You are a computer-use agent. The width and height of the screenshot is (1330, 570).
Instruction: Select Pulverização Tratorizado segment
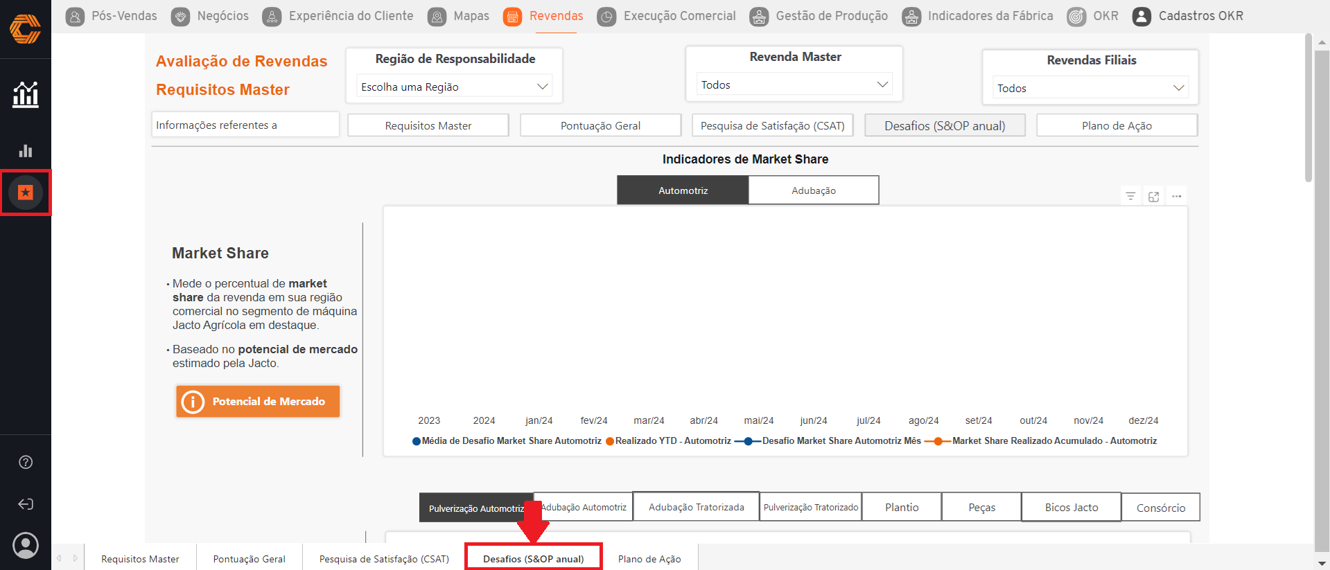[x=811, y=507]
